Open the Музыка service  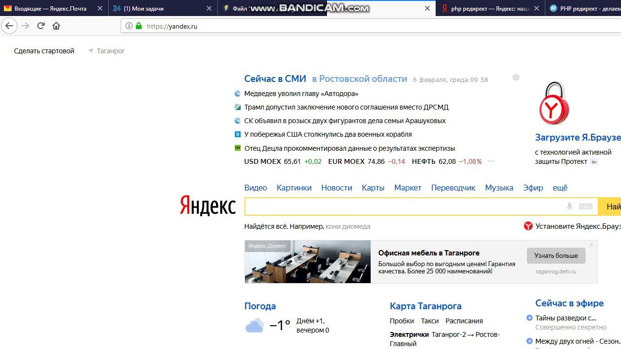tap(499, 188)
